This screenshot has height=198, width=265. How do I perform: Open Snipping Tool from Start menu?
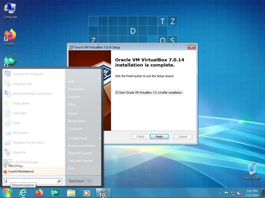[34, 84]
